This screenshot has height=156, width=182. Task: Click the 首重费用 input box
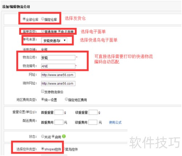coord(59,122)
